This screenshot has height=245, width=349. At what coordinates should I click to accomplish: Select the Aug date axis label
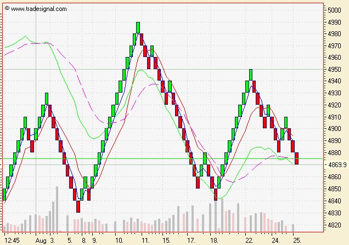pyautogui.click(x=41, y=241)
